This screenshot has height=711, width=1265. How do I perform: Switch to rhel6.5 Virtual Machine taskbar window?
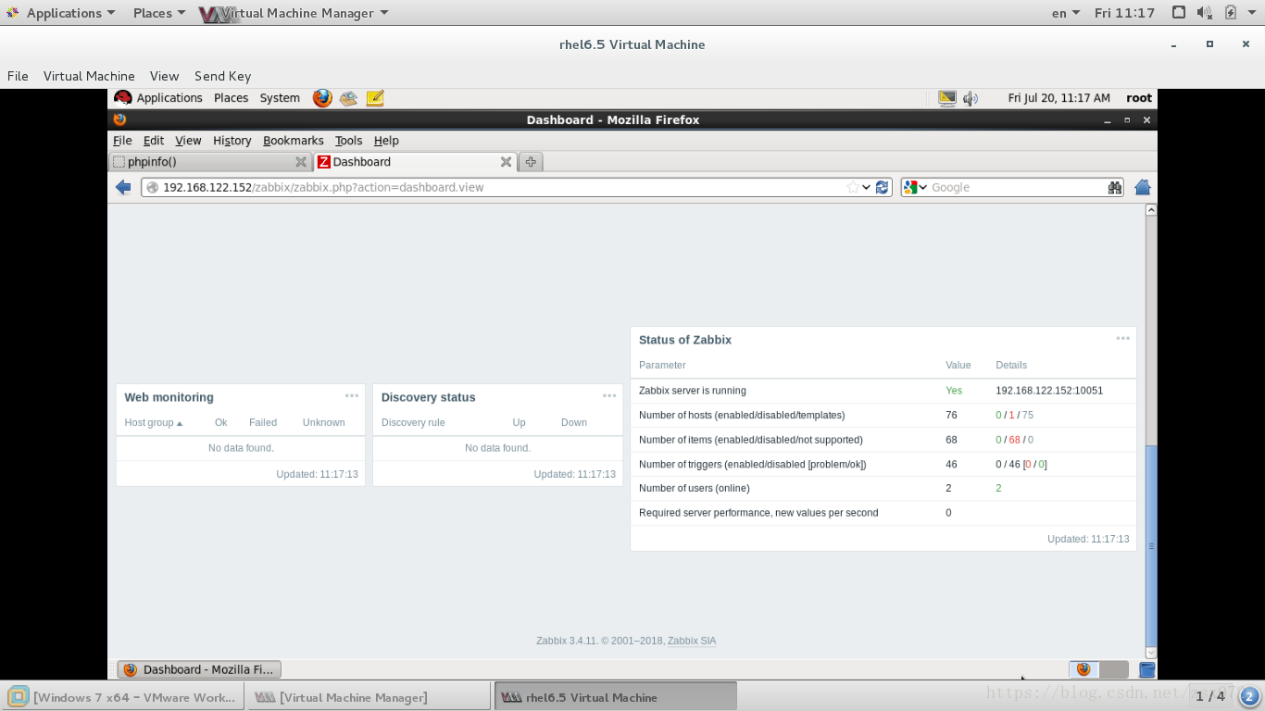tap(616, 697)
